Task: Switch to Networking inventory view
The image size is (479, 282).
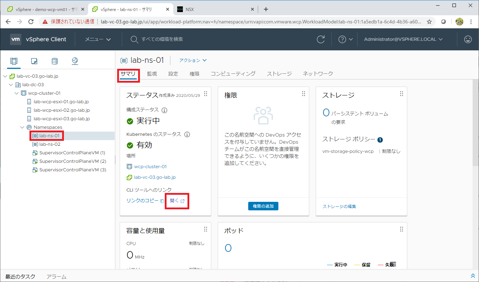Action: point(75,61)
